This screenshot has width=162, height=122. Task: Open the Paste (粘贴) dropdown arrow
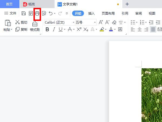(12, 30)
